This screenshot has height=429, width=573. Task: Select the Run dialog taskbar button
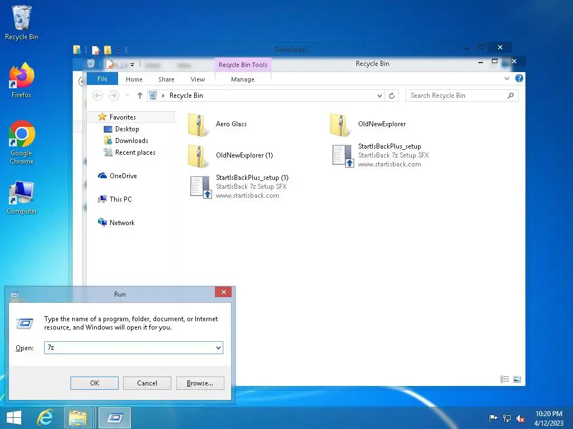[115, 418]
